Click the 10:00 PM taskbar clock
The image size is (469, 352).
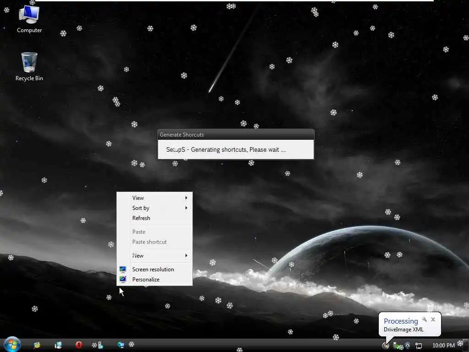click(x=443, y=346)
